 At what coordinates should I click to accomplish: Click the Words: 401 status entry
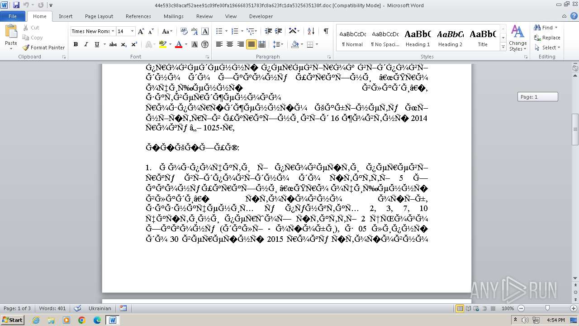pos(52,308)
